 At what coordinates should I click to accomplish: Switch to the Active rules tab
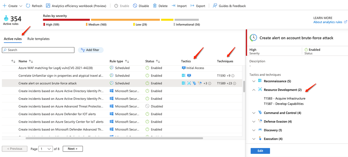point(13,39)
